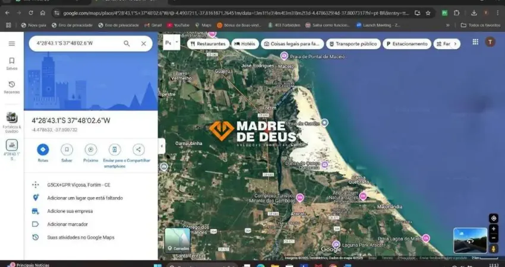Open Recentes in the left sidebar

[x=11, y=85]
